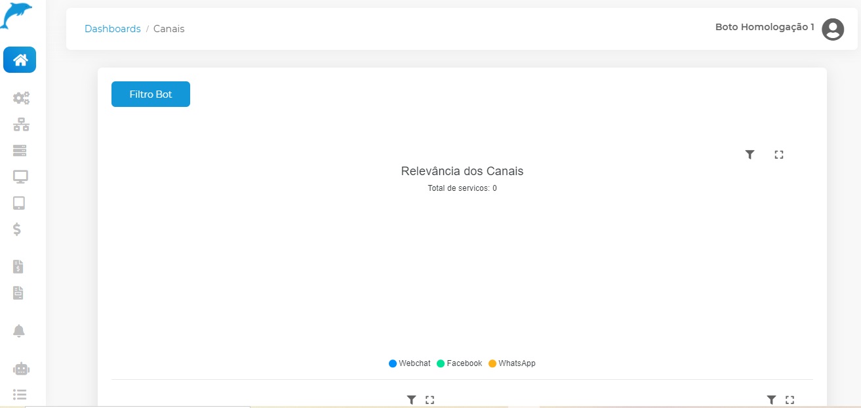
Task: Open the settings gears icon
Action: click(21, 98)
